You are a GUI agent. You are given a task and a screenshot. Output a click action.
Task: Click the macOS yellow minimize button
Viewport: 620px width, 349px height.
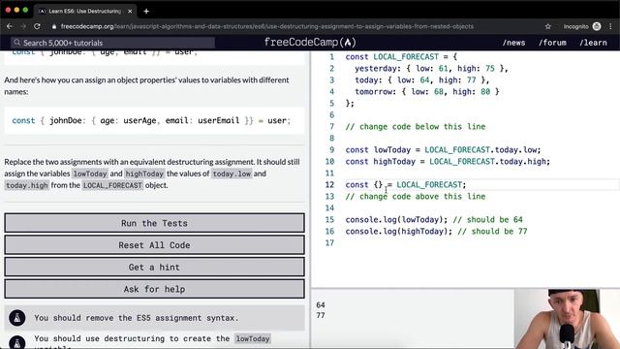tap(16, 10)
